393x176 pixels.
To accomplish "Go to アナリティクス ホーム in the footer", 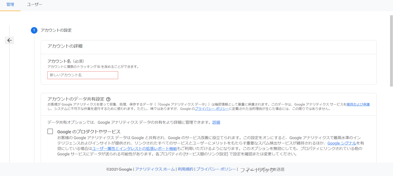I will pos(155,169).
